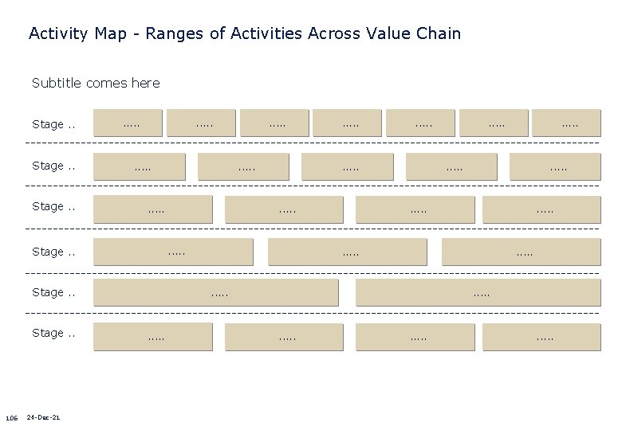Select the Stage label of the seven-box row

click(53, 124)
